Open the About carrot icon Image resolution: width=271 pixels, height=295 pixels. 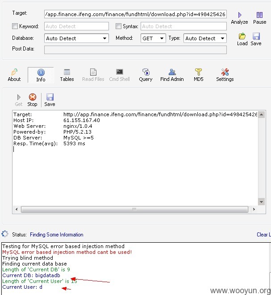click(14, 72)
